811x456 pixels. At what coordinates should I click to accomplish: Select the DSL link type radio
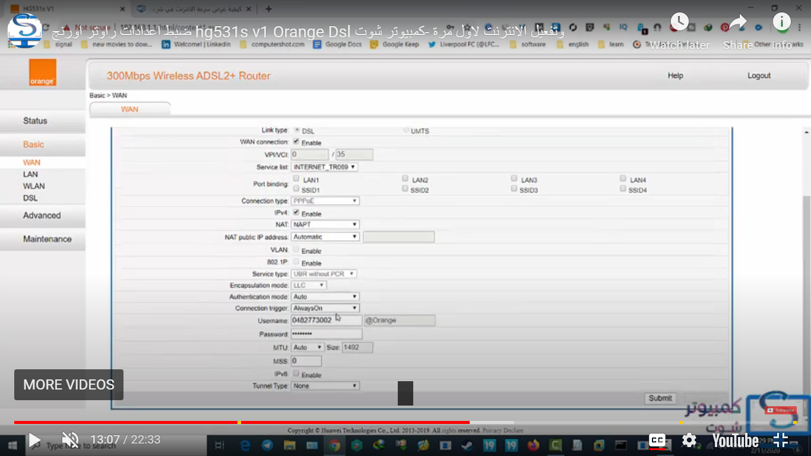point(297,130)
